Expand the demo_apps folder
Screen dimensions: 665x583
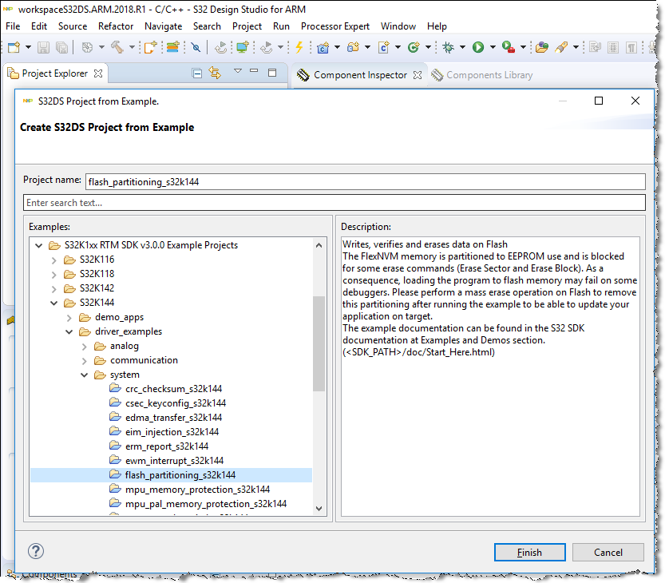click(x=69, y=317)
